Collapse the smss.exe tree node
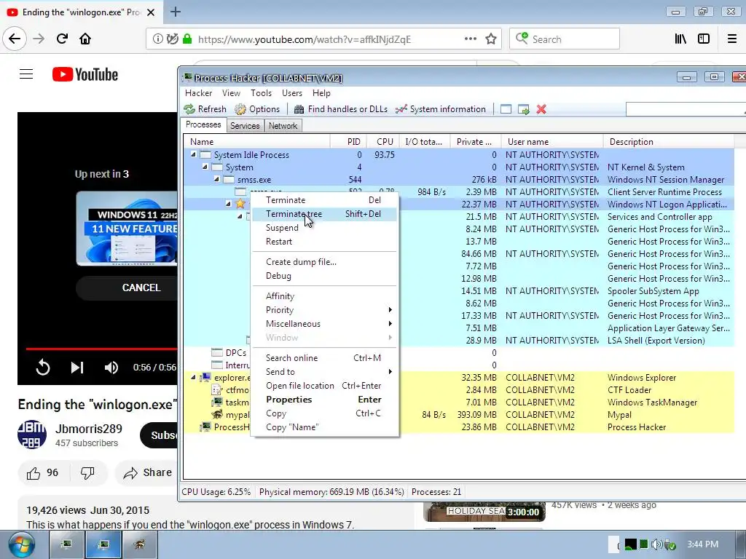 [216, 179]
